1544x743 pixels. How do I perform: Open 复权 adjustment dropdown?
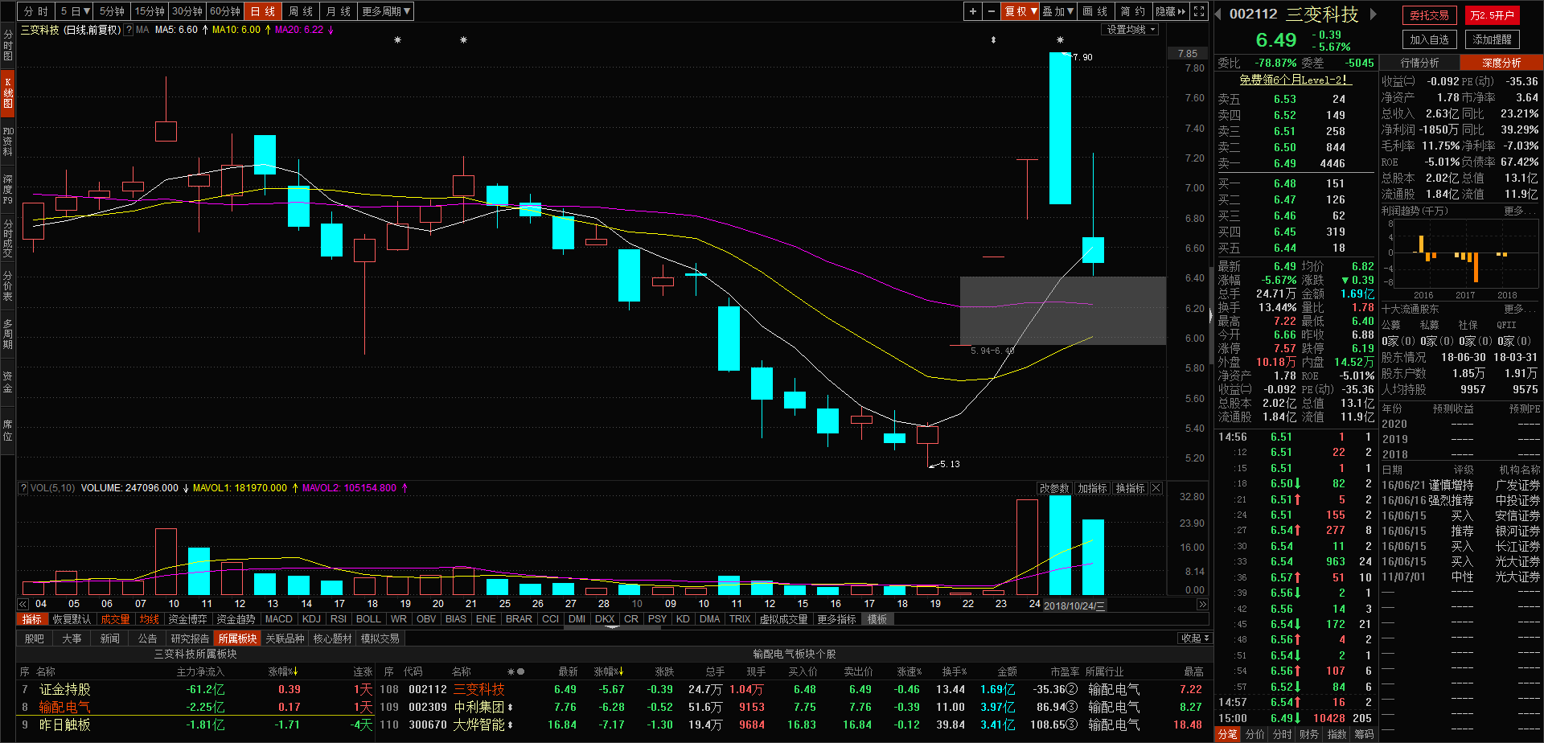tap(1020, 11)
